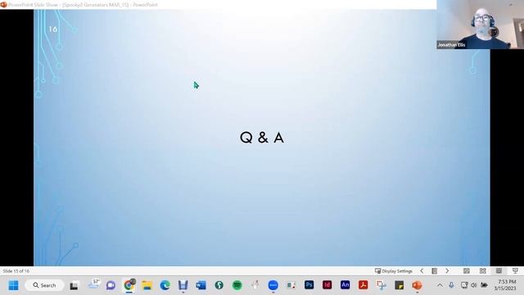524x295 pixels.
Task: Open Spotify from the taskbar
Action: pos(237,285)
